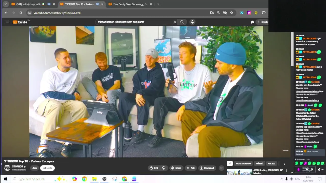Open the 7TV browser extension
Viewport: 326px width, 183px height.
[x=242, y=13]
